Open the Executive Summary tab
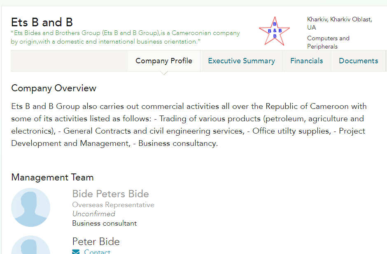Viewport: 387px width, 254px height. (x=241, y=61)
